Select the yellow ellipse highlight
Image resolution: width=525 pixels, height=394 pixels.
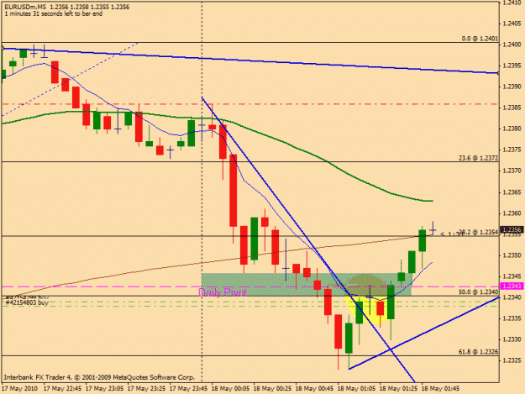[368, 299]
